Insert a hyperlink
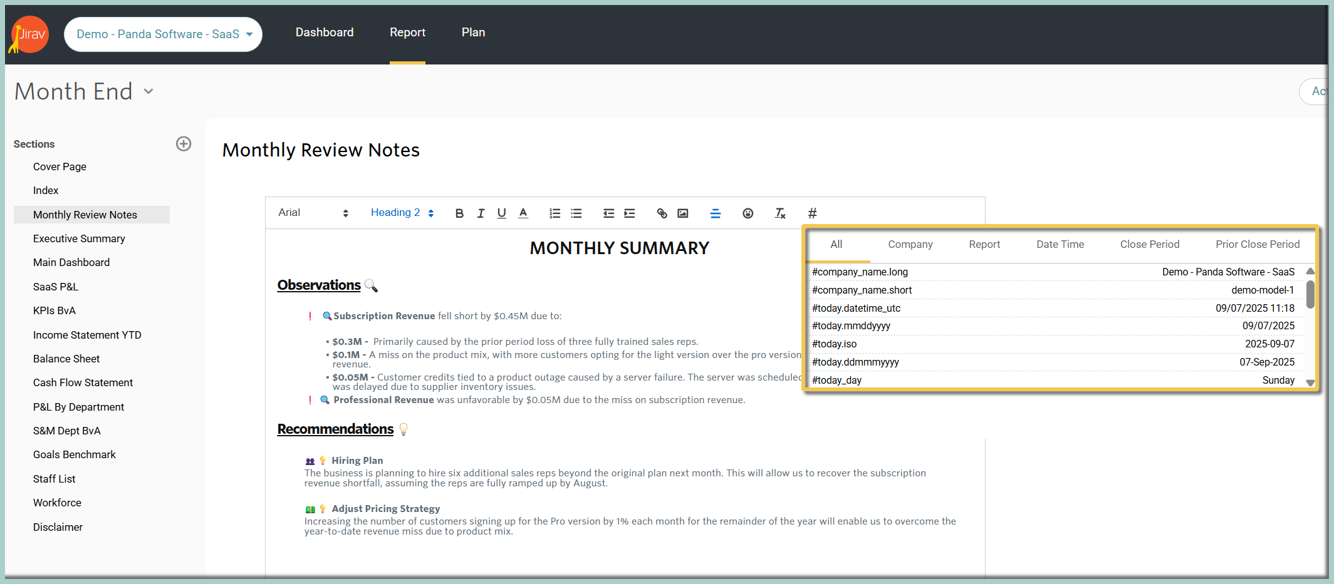The height and width of the screenshot is (584, 1334). coord(662,213)
